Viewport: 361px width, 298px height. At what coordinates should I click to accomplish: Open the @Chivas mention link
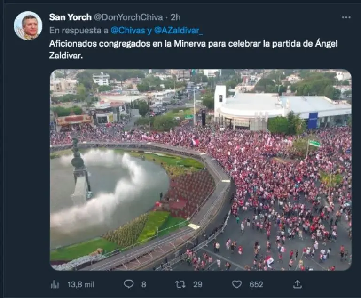[x=128, y=31]
